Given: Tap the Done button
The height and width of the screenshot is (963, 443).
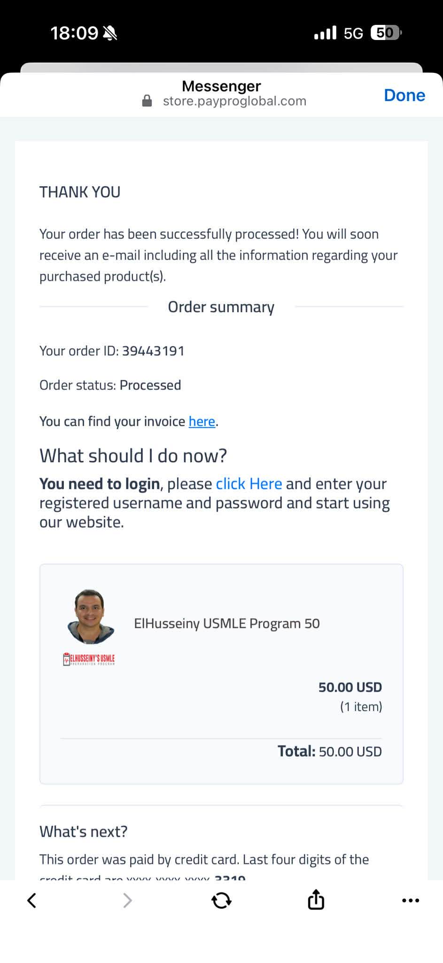Looking at the screenshot, I should [x=404, y=95].
